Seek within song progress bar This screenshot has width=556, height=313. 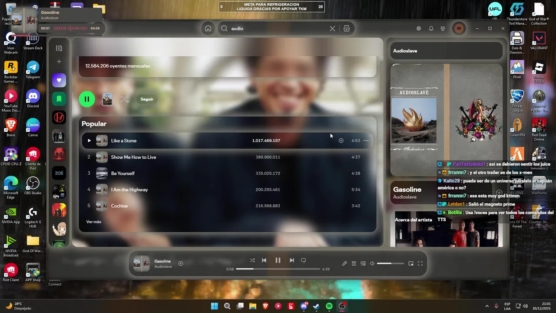(x=278, y=269)
